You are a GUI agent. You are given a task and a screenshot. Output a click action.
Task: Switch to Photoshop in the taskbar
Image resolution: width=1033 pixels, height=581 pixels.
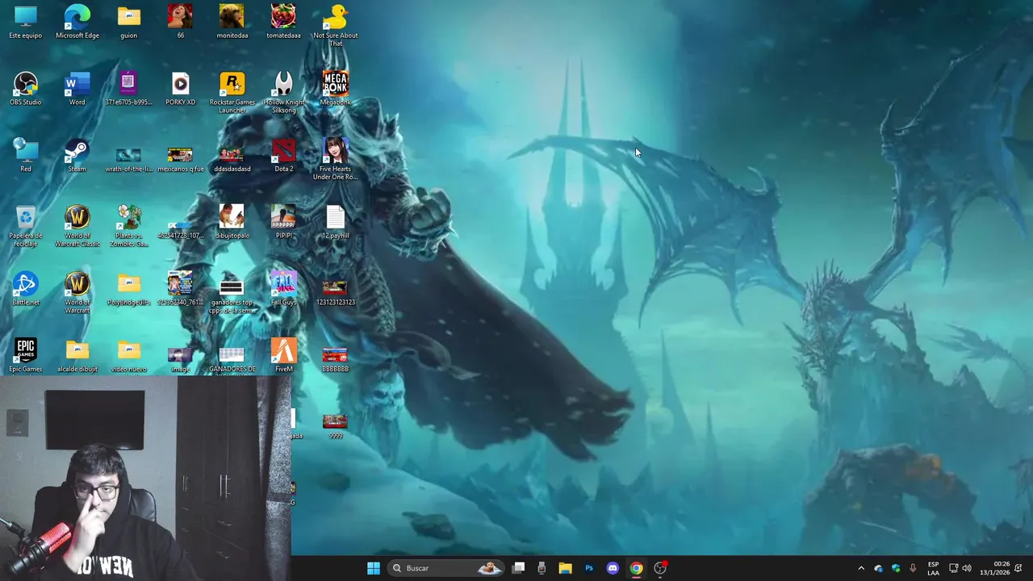tap(589, 568)
